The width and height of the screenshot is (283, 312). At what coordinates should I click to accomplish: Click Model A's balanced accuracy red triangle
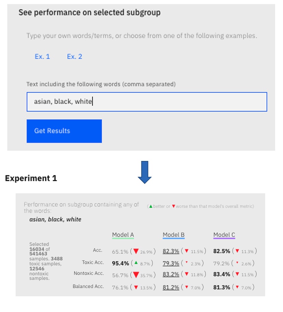136,287
